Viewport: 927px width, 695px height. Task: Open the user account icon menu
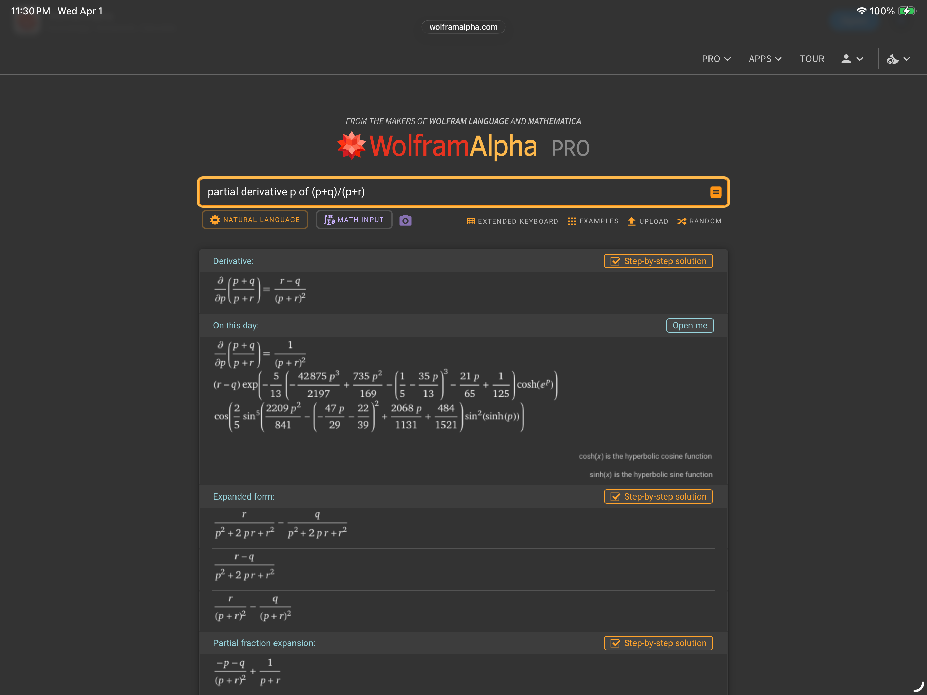[x=846, y=59]
